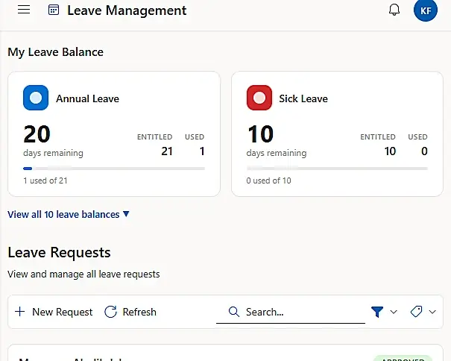Viewport: 451px width, 361px height.
Task: Open the notifications bell
Action: 394,10
